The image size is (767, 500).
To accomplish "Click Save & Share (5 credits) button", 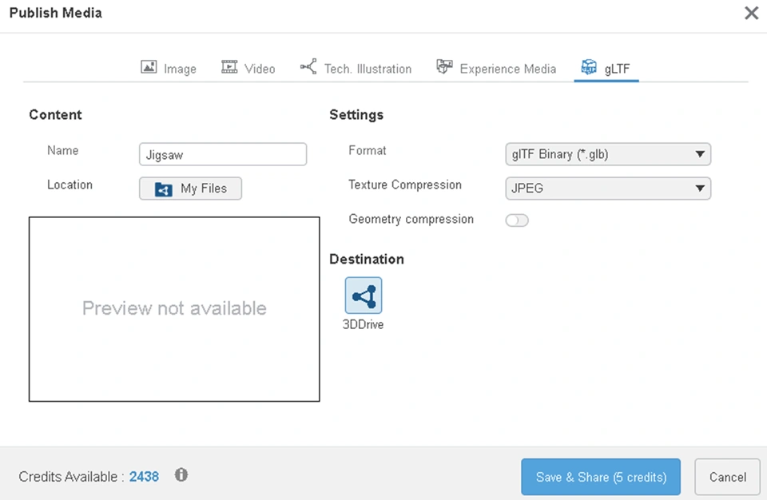I will (601, 477).
